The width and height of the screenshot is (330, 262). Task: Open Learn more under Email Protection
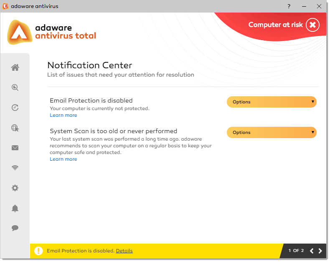(x=63, y=115)
